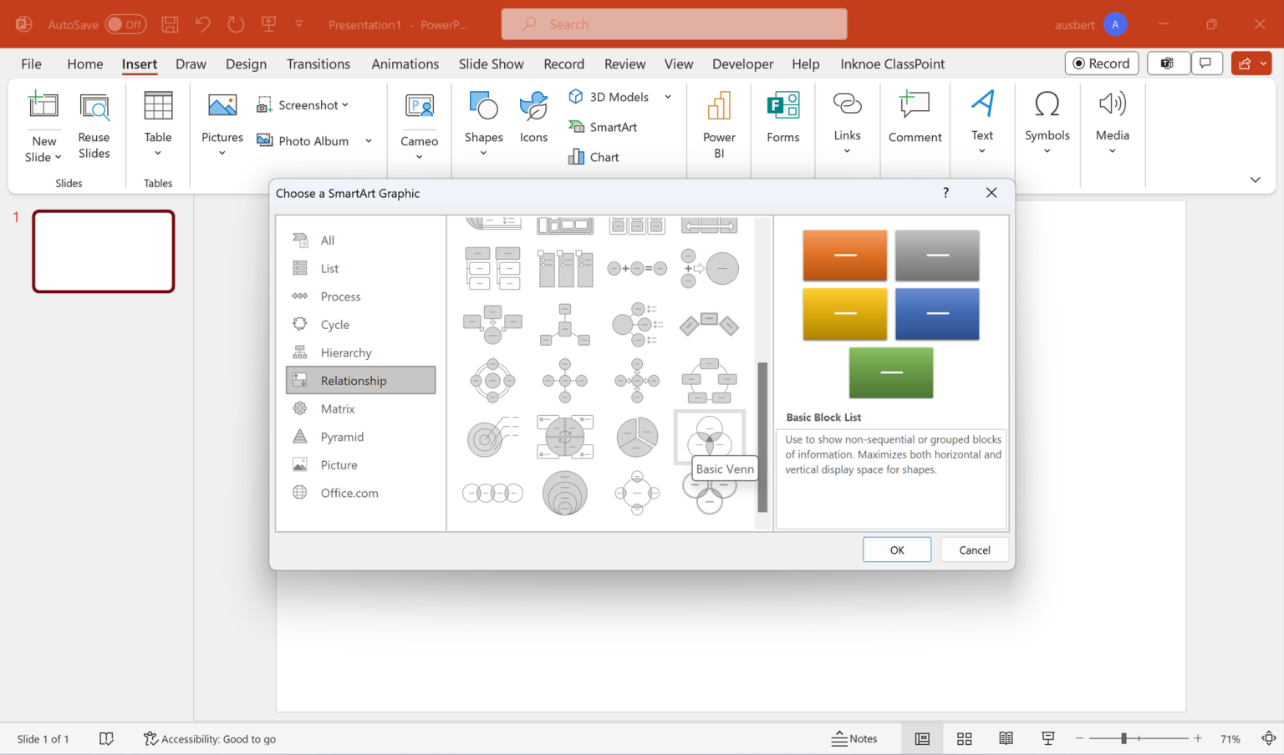1284x755 pixels.
Task: Insert a Chart
Action: point(594,156)
